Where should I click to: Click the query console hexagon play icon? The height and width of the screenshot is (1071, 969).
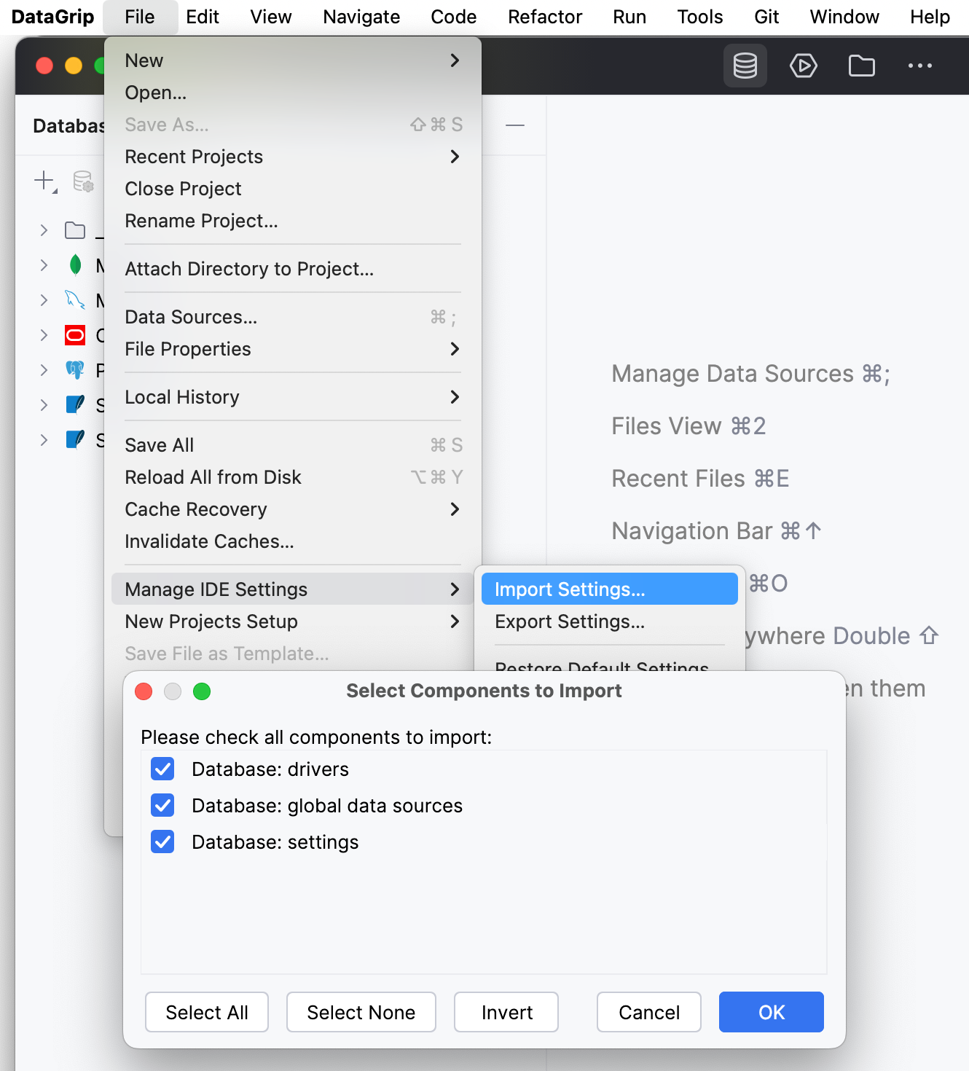coord(803,66)
